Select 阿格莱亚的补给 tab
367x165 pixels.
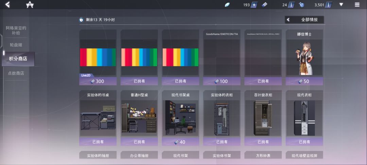click(16, 30)
